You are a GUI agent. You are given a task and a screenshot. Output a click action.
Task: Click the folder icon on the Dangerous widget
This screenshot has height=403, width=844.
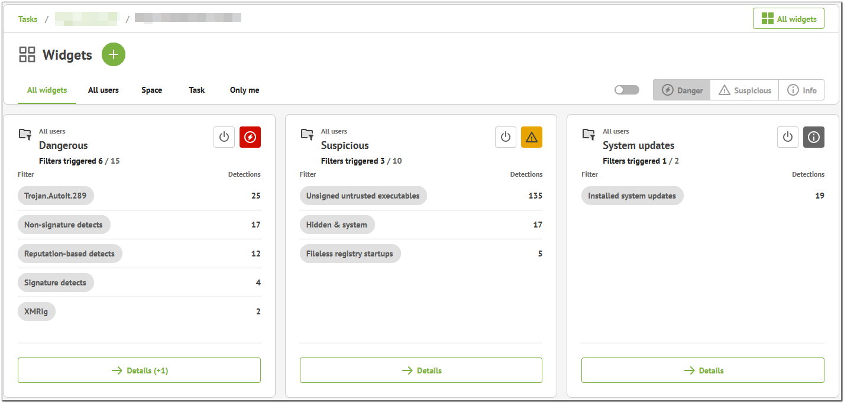point(25,135)
